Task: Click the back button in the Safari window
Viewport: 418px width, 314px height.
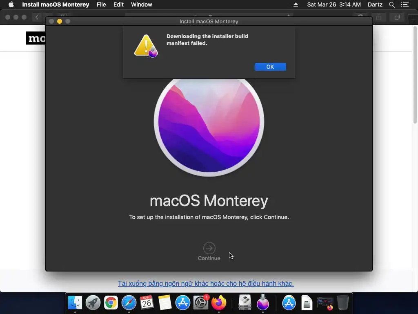Action: 37,17
